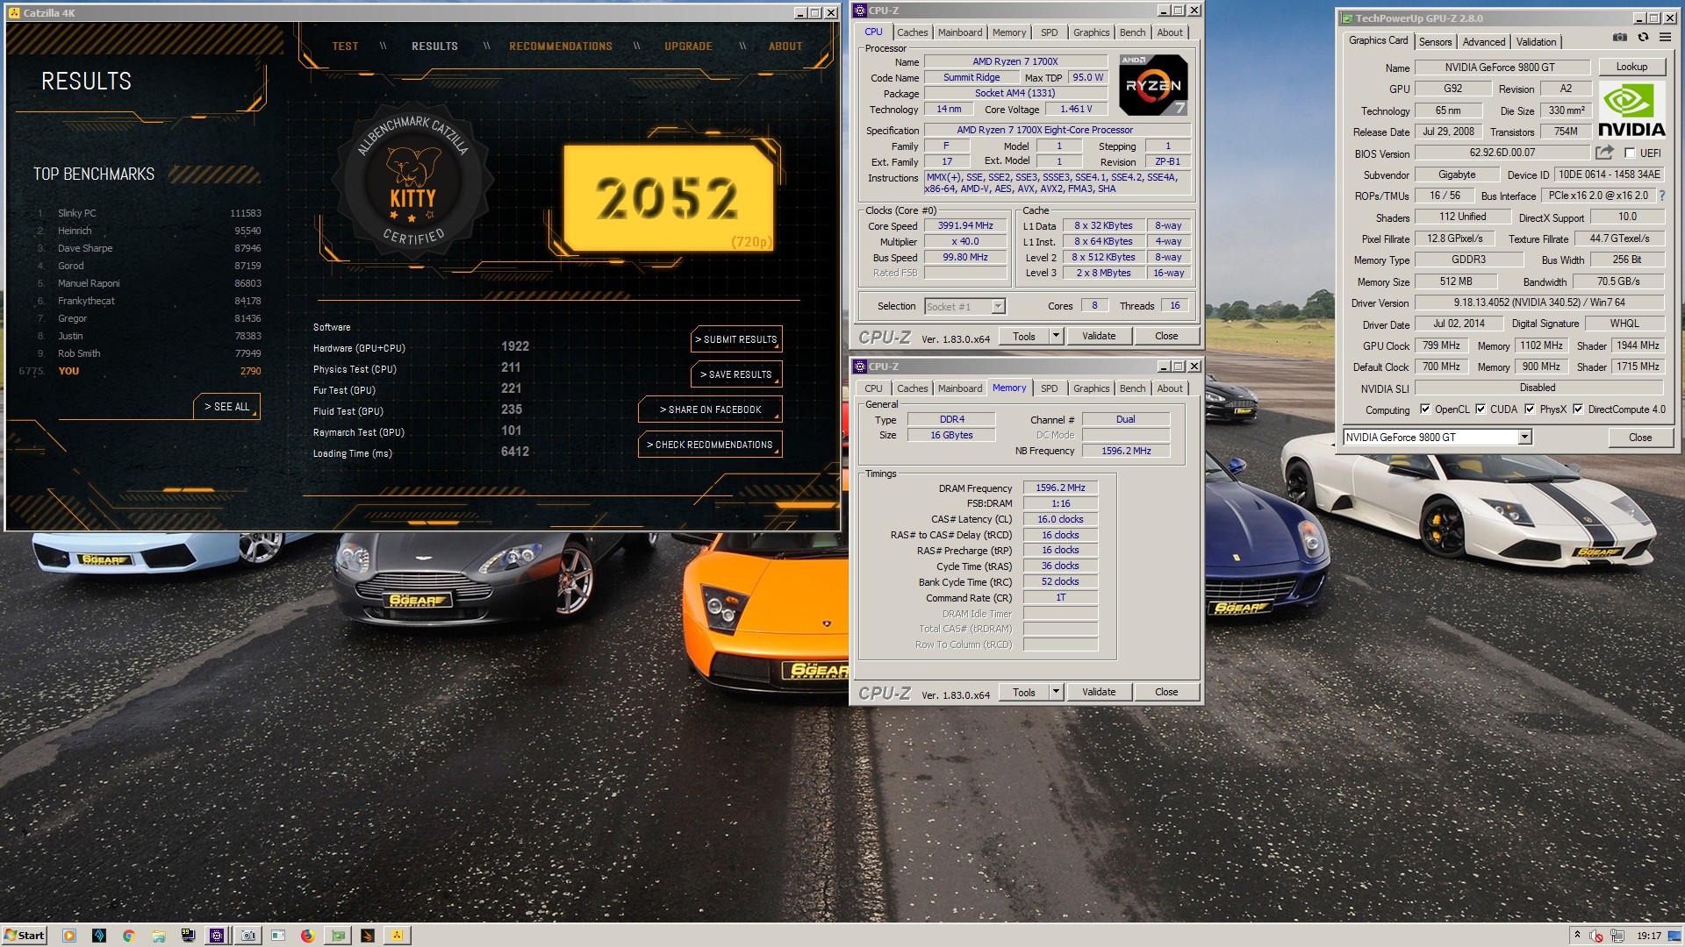Viewport: 1685px width, 947px height.
Task: Open Catzilla UPGRADE menu
Action: 688,46
